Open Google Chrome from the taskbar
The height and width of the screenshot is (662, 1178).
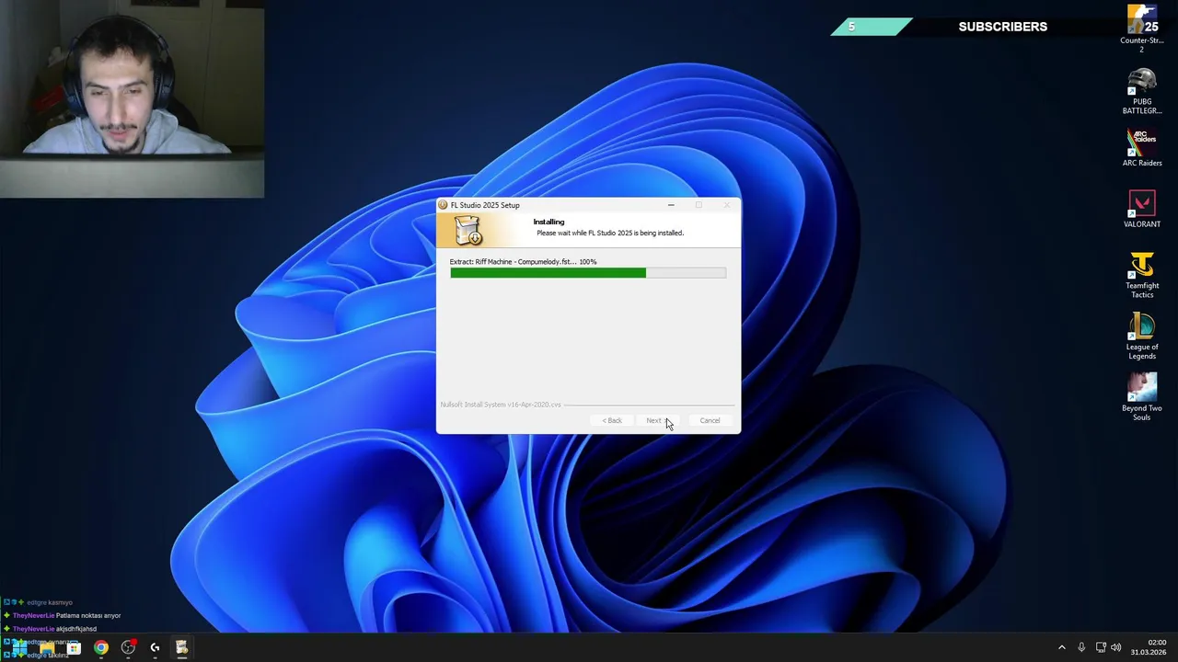(101, 647)
